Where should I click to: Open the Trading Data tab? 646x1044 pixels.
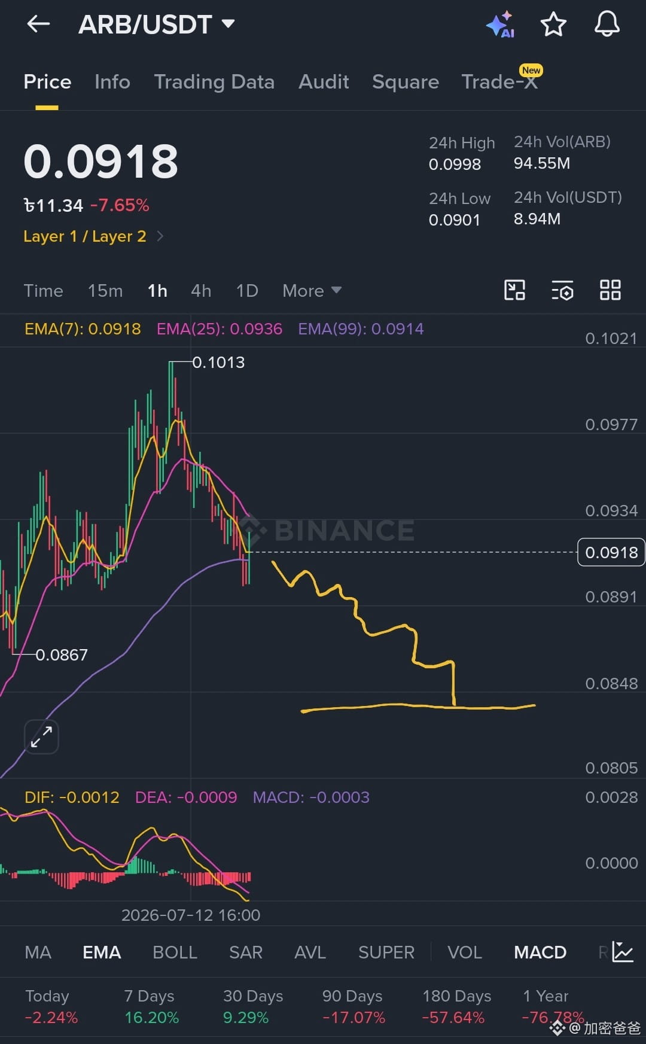click(x=214, y=82)
